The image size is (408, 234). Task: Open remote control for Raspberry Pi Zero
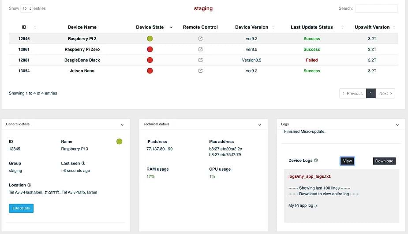[x=201, y=49]
